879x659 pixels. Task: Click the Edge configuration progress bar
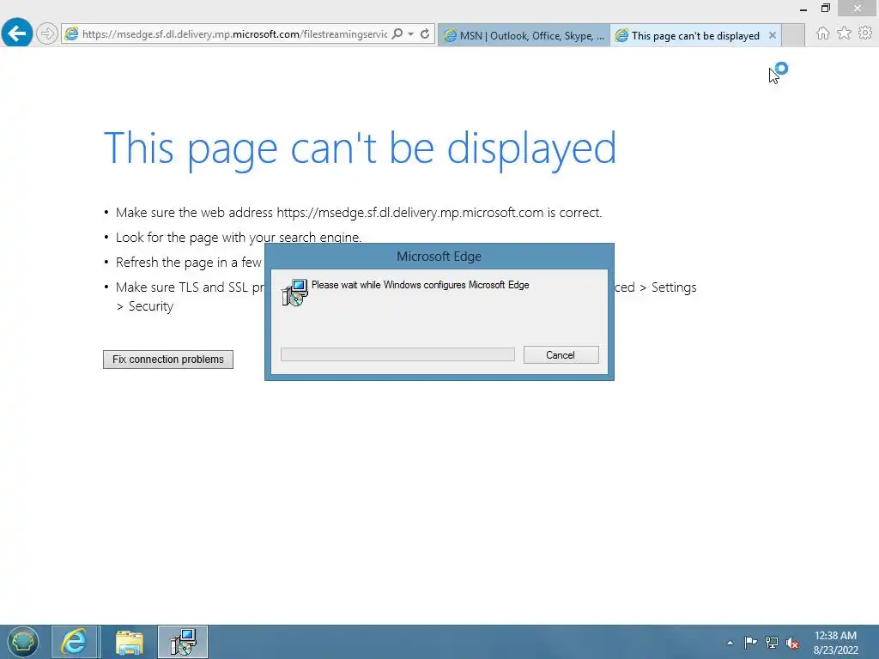tap(397, 354)
